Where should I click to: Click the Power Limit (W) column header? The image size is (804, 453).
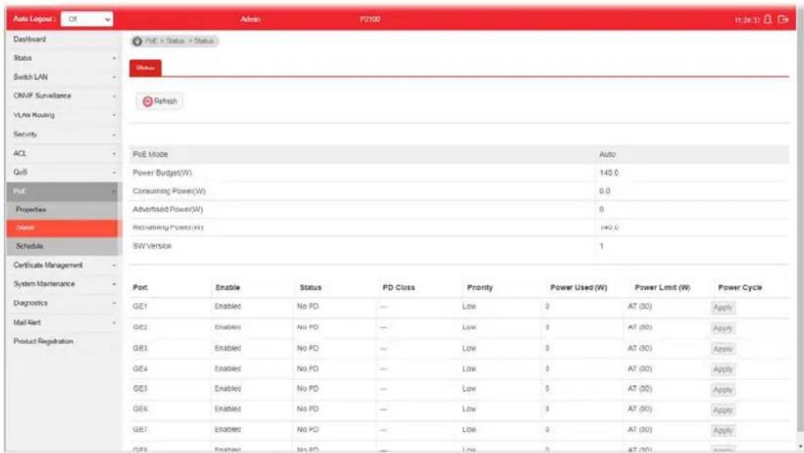pyautogui.click(x=662, y=288)
